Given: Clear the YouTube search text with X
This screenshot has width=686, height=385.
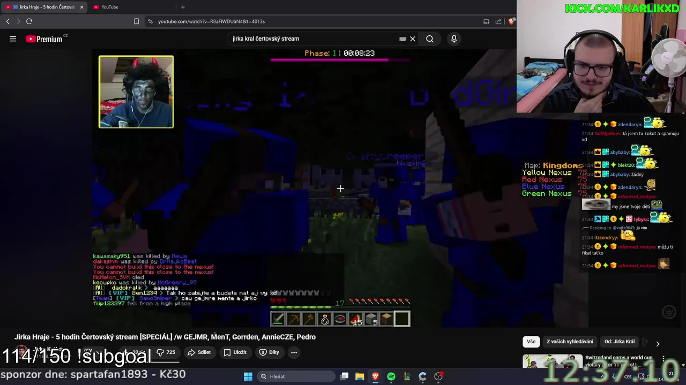Looking at the screenshot, I should (413, 39).
